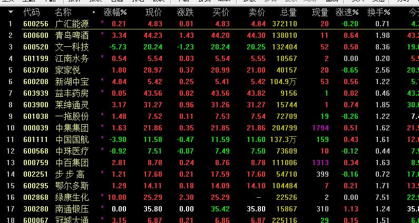Image resolution: width=419 pixels, height=223 pixels.
Task: Click the -5.73 change percent cell
Action: tap(118, 47)
